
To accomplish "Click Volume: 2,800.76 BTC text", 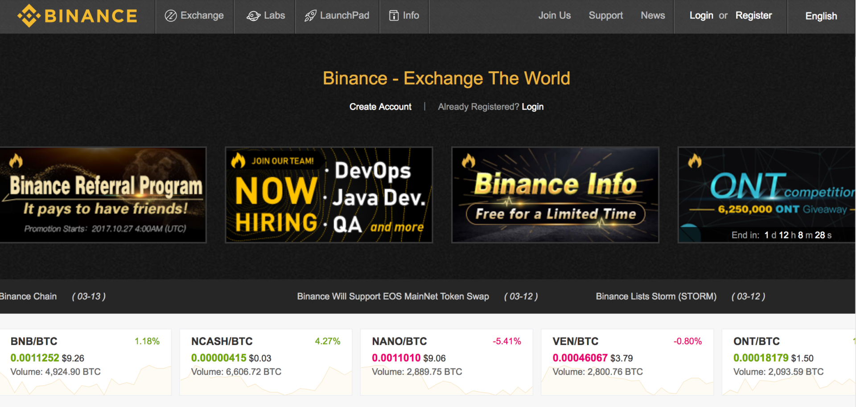I will point(598,372).
